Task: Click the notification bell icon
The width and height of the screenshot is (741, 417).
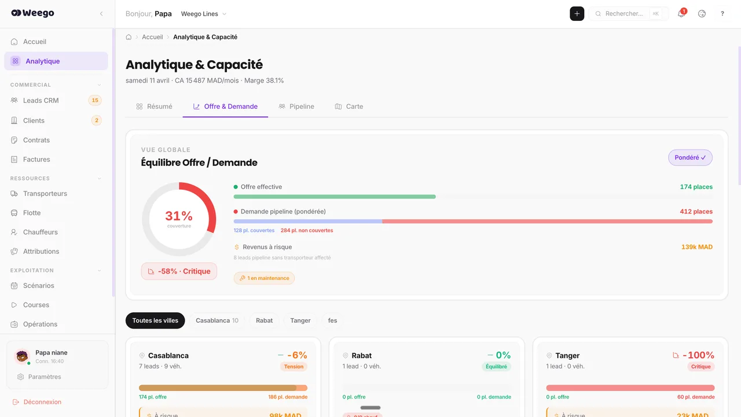Action: pos(681,14)
